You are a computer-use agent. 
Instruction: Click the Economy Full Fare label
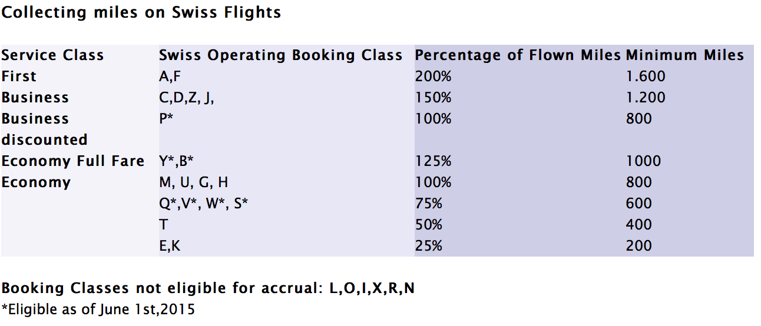pos(72,161)
